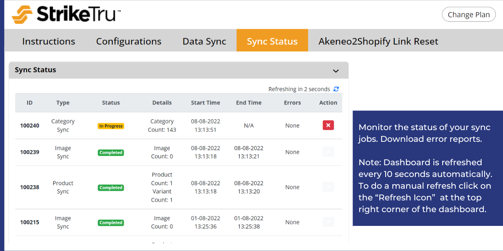This screenshot has height=251, width=503.
Task: Click the Refreshing countdown text
Action: tap(299, 89)
